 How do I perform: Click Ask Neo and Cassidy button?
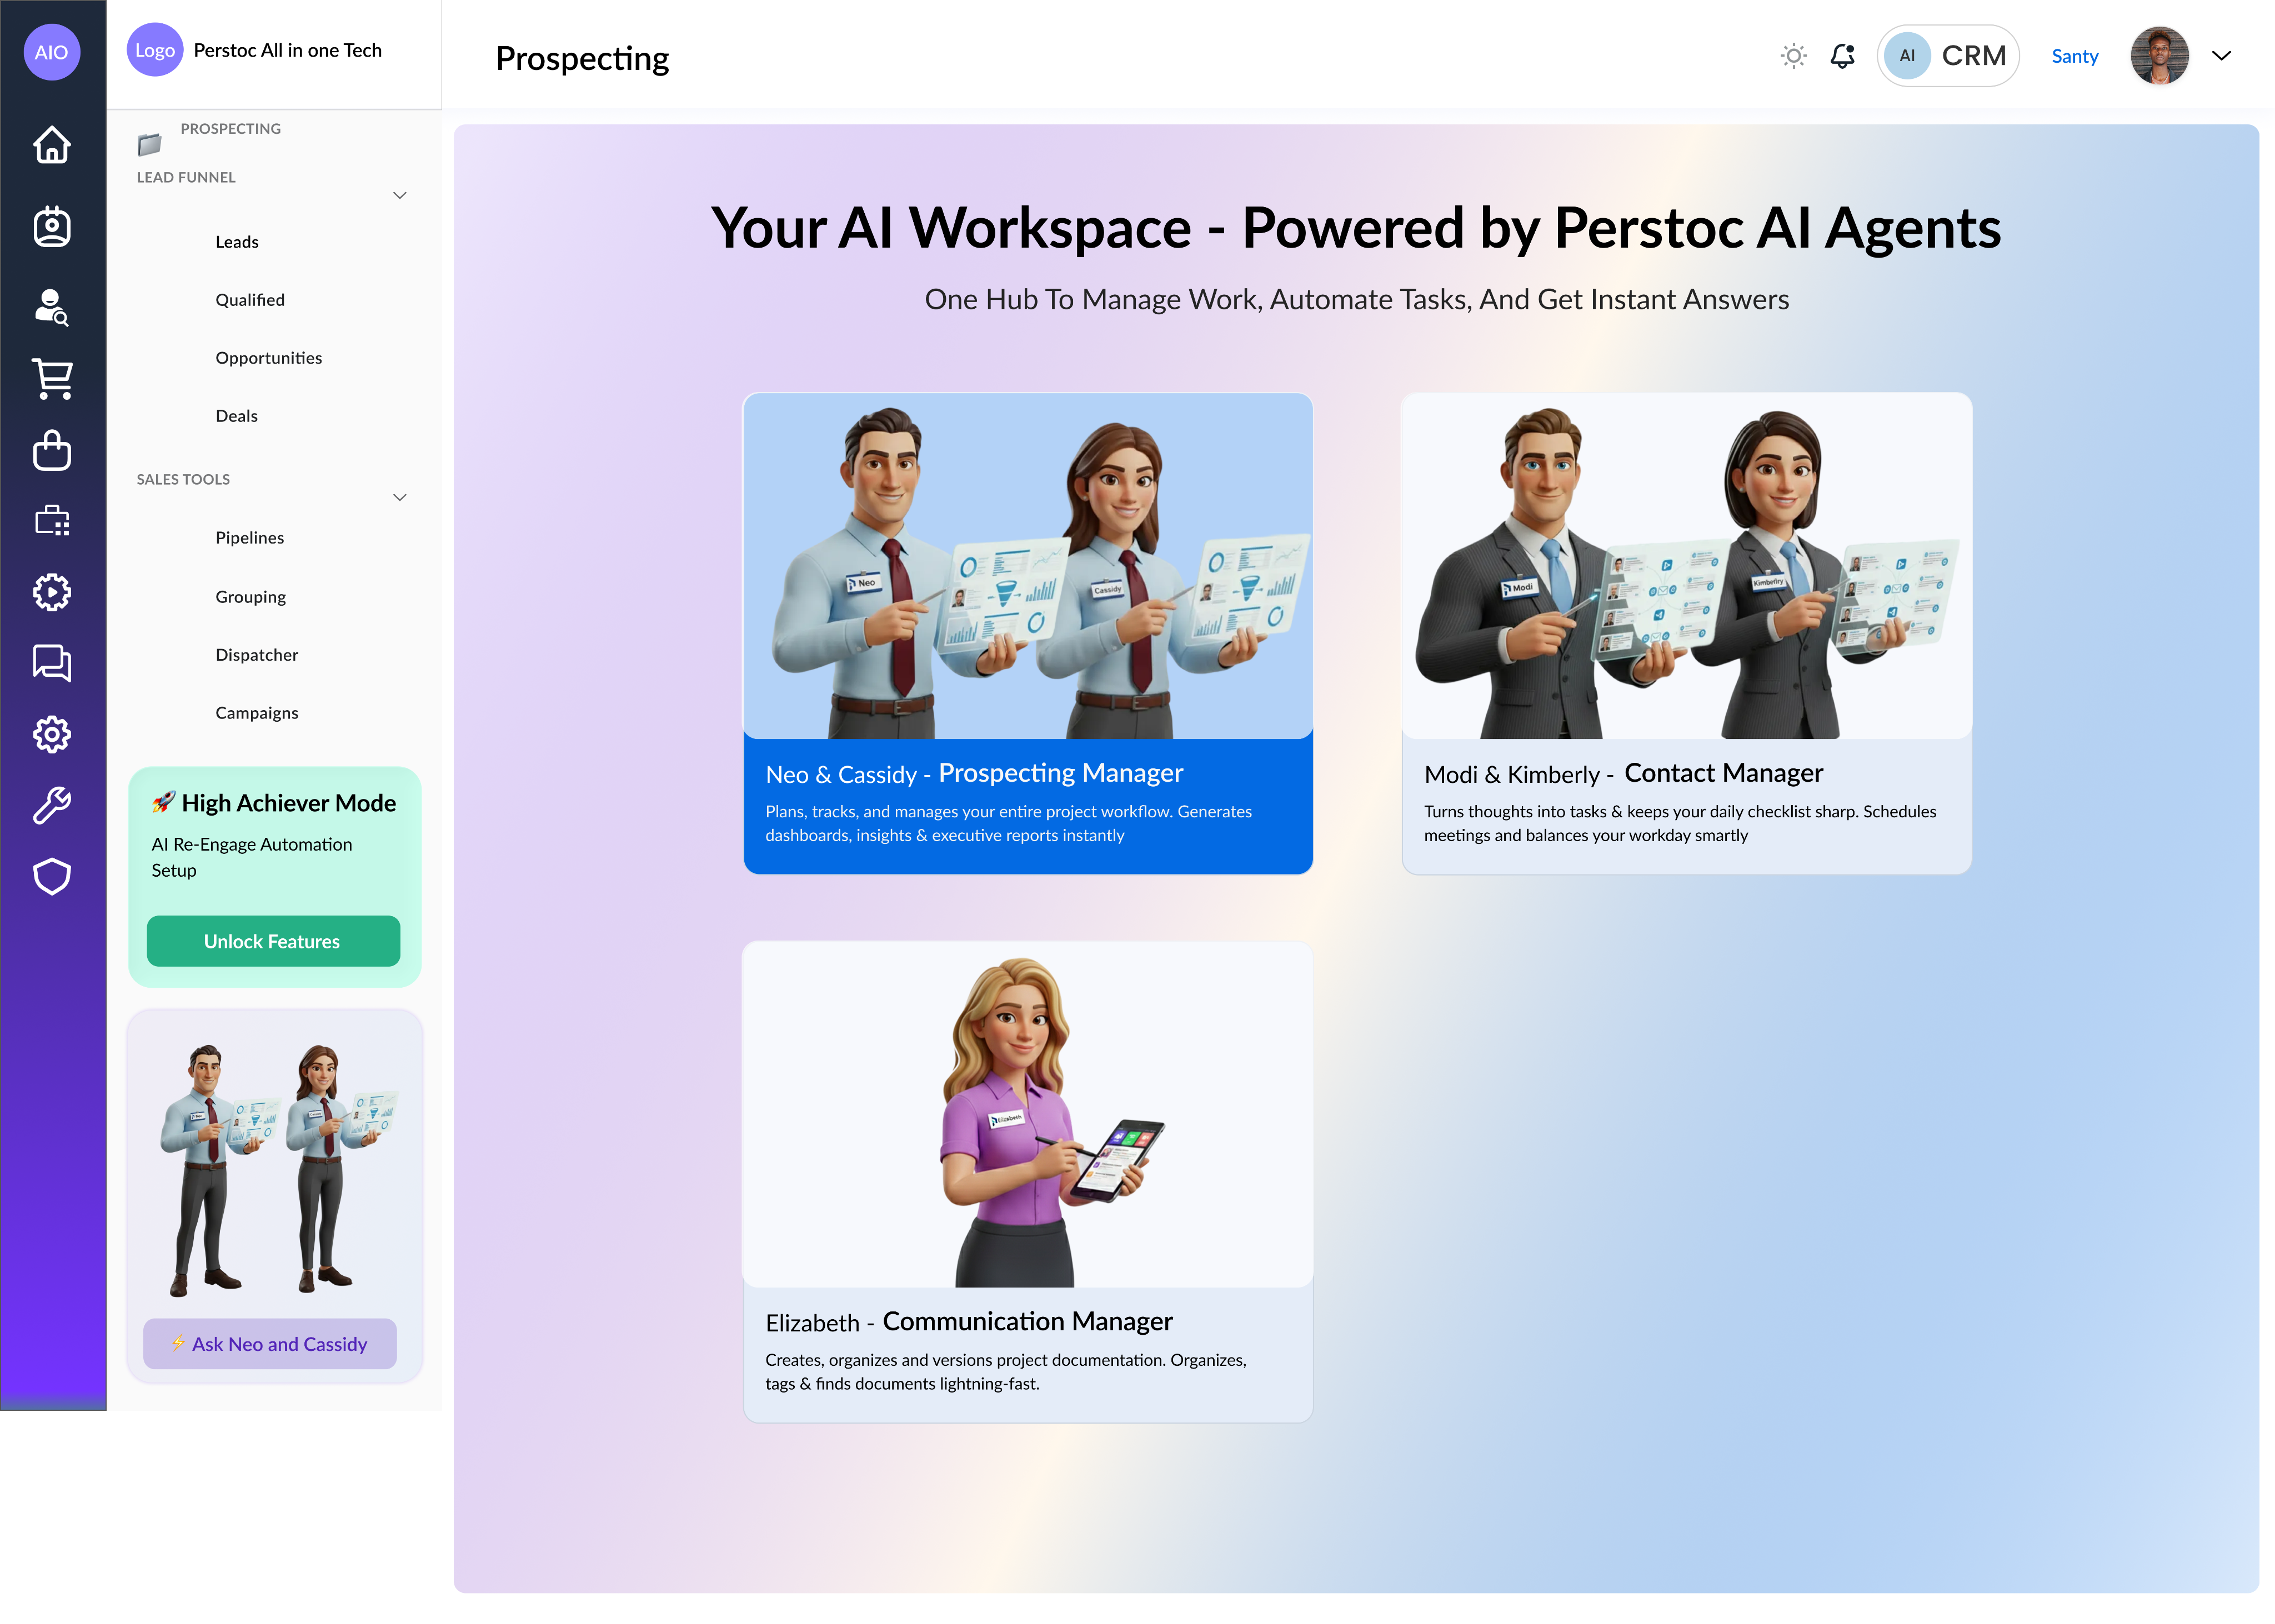269,1344
